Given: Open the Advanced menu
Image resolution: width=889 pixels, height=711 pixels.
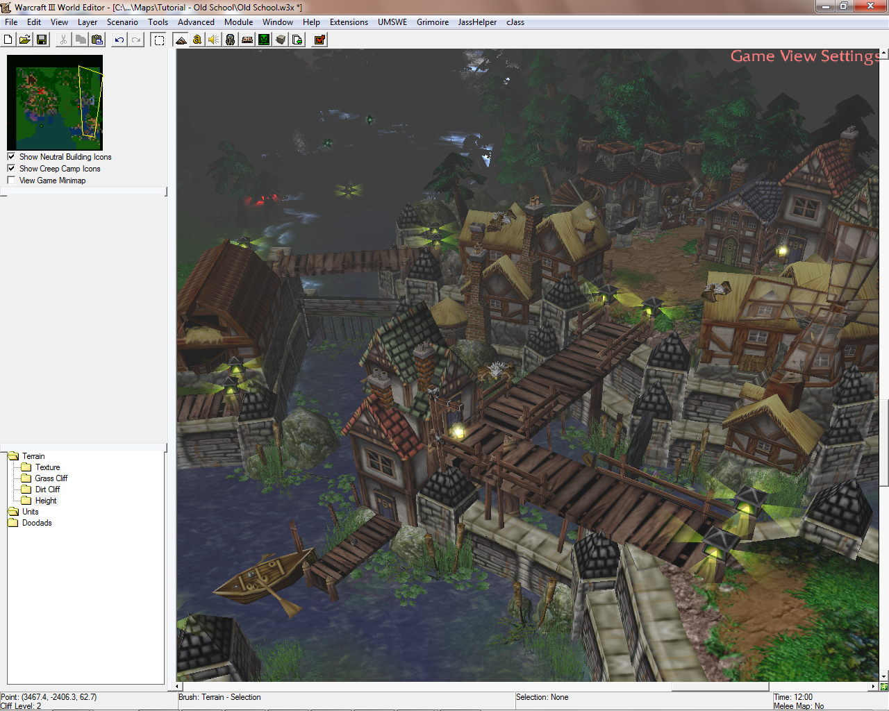Looking at the screenshot, I should (196, 22).
